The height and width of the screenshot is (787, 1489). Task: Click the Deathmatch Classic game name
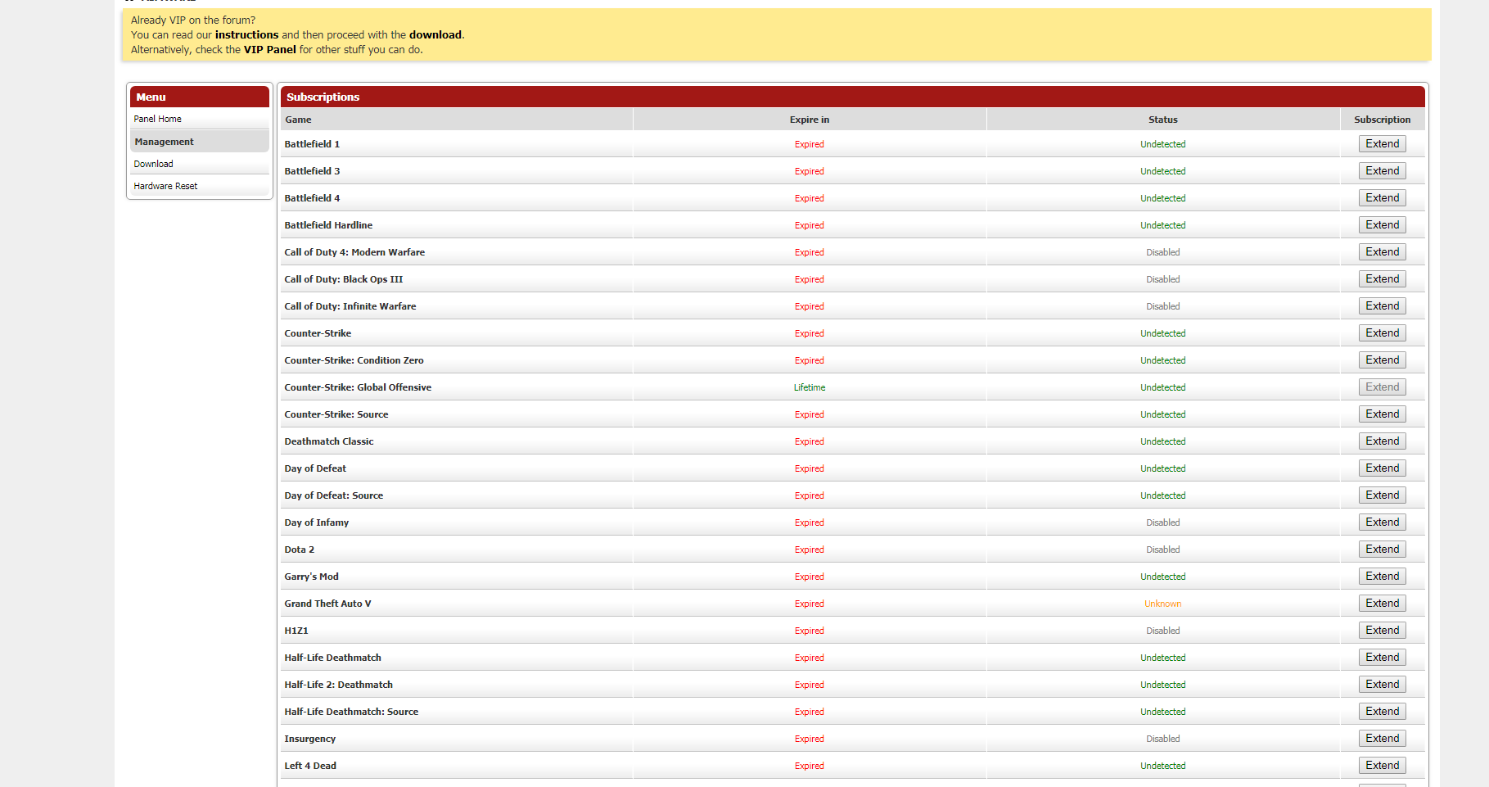point(329,441)
